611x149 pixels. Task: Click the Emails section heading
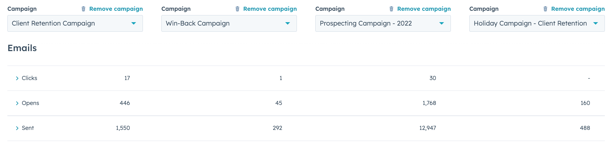(x=22, y=48)
